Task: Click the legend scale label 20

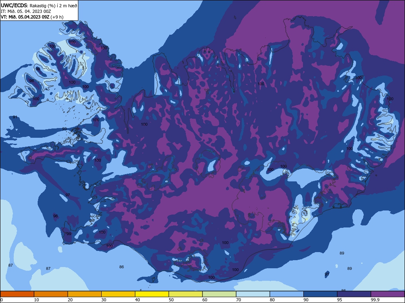Action: [x=70, y=300]
